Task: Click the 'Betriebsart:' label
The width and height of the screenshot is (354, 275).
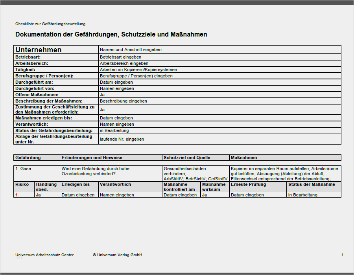Action: [x=28, y=57]
